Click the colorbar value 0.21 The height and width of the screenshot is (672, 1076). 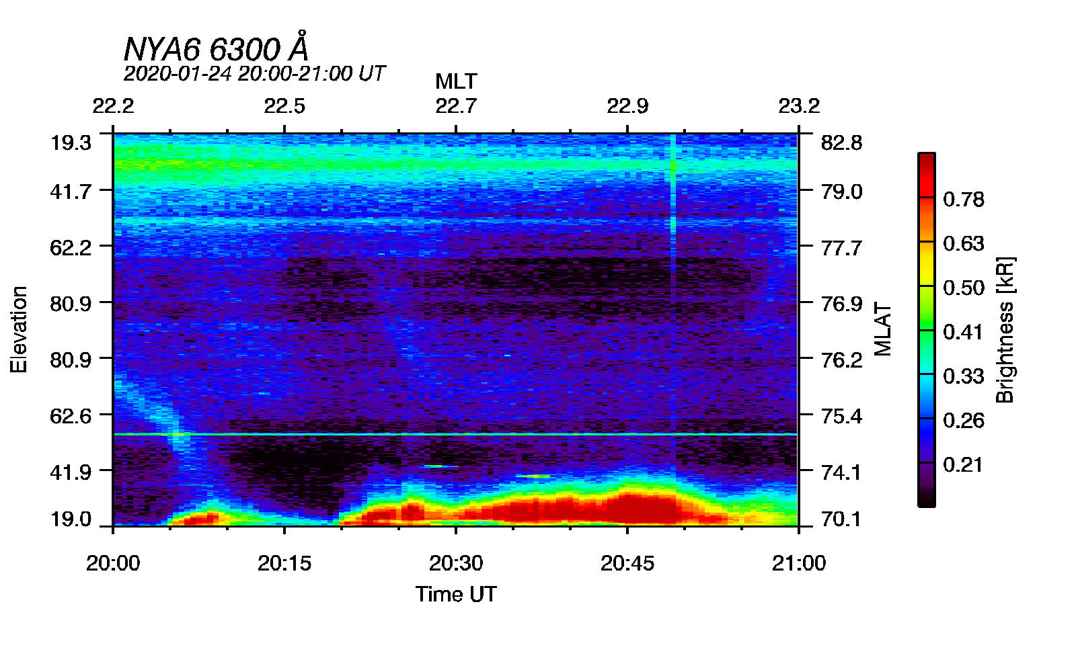pyautogui.click(x=964, y=464)
